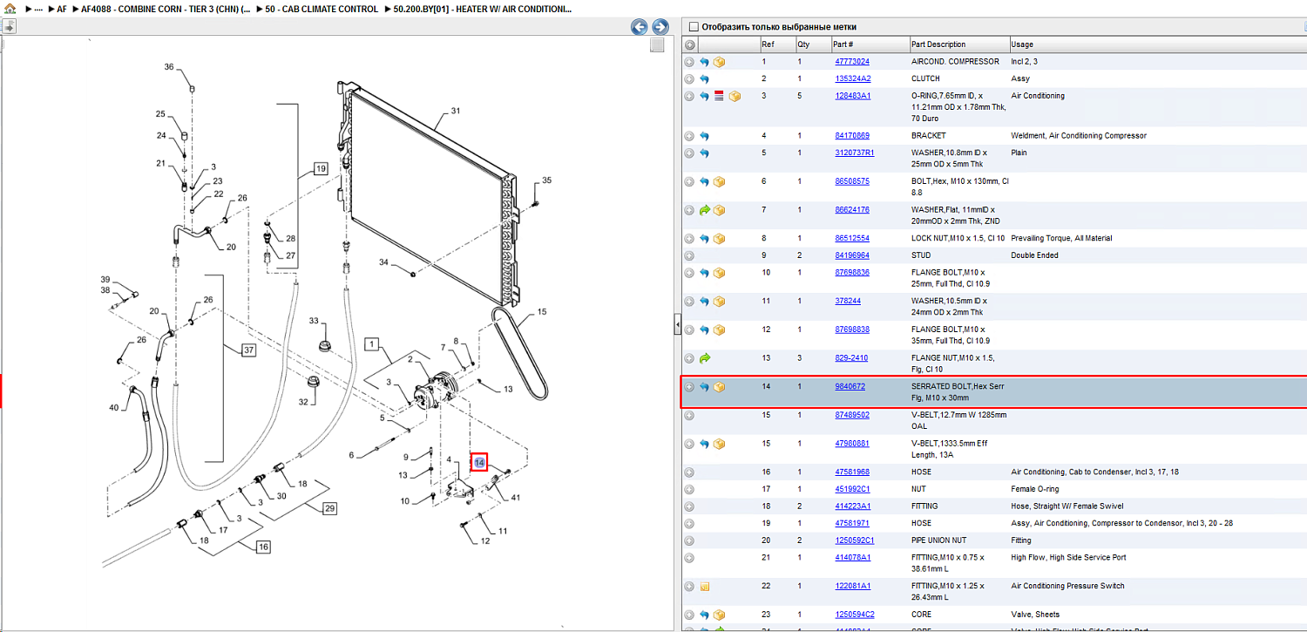Expand the CLUTCH row plus icon
This screenshot has width=1307, height=632.
pyautogui.click(x=689, y=79)
